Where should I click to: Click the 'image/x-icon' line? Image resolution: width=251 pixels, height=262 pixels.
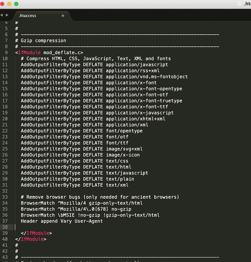point(80,155)
